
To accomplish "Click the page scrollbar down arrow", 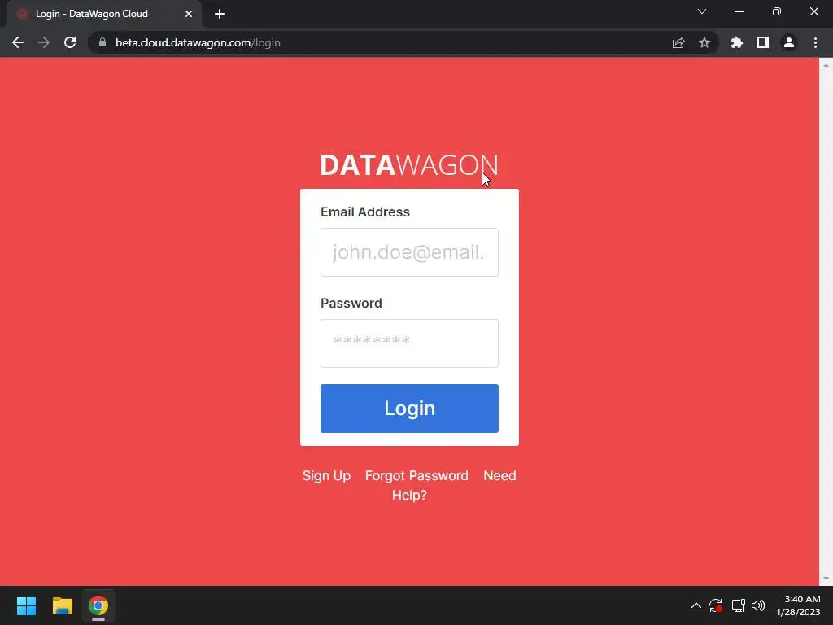I will (x=826, y=579).
